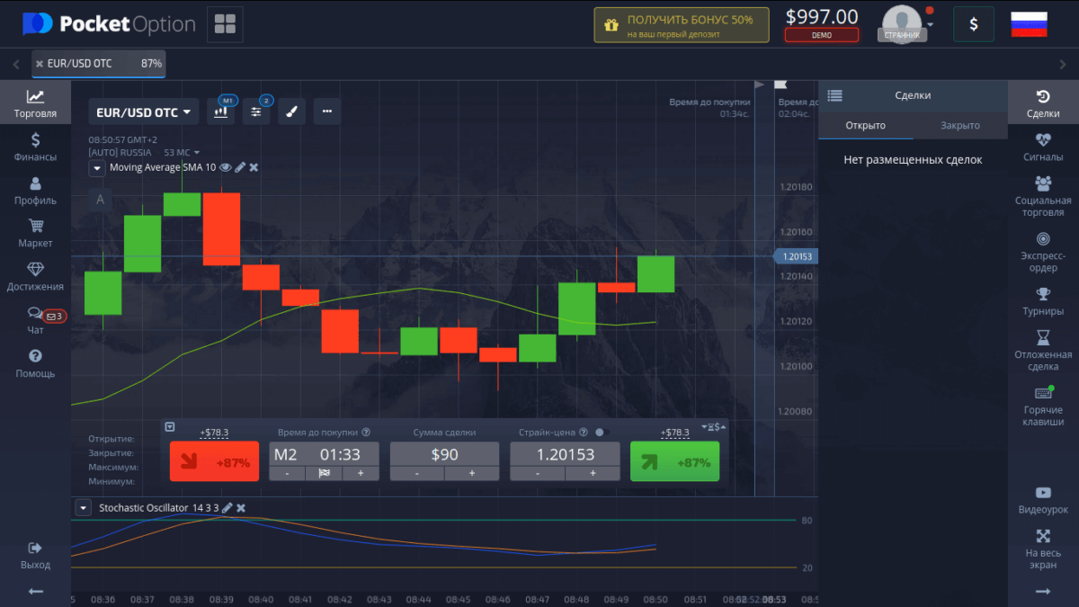This screenshot has width=1079, height=607.
Task: Toggle the Страйк-цена (strike price) switch
Action: point(602,433)
